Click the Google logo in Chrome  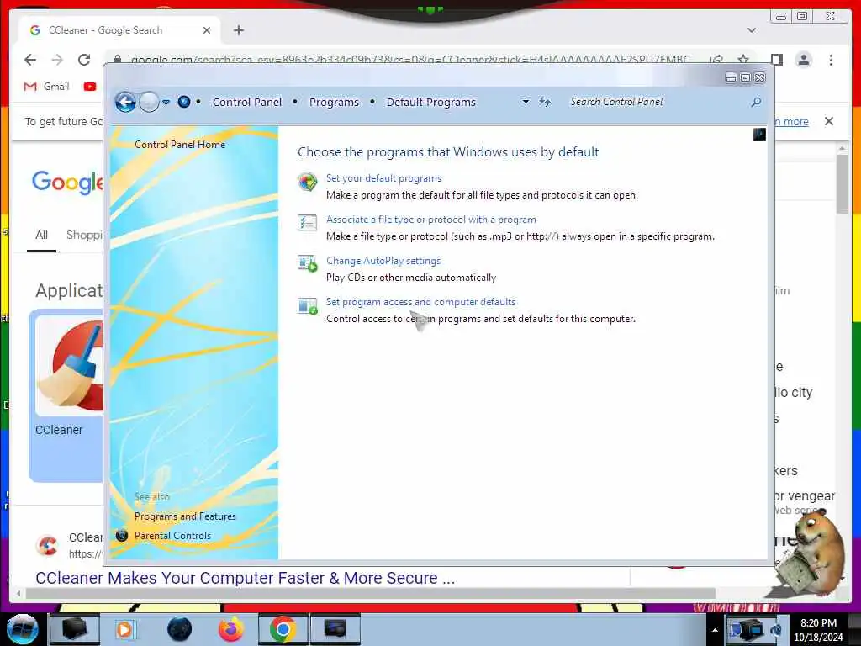coord(67,182)
